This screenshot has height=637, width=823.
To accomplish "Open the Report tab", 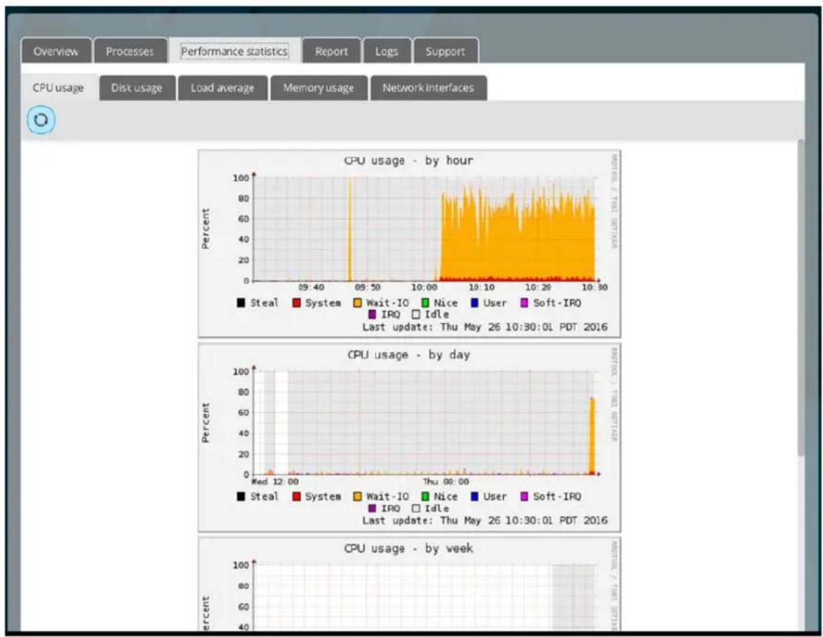I will coord(331,52).
